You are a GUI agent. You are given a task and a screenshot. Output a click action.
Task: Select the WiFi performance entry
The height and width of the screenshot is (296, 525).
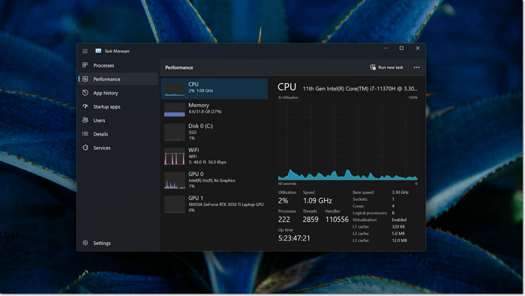(x=214, y=156)
